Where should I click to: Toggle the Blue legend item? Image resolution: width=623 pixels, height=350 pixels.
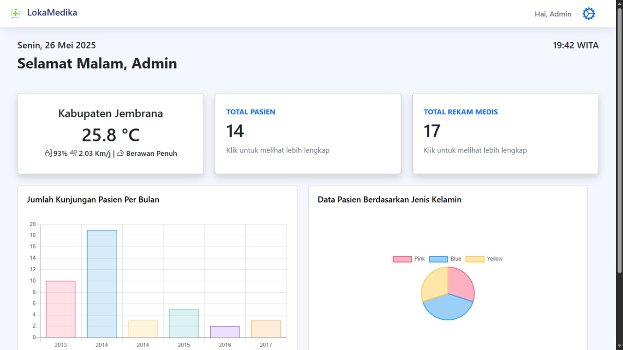[445, 259]
